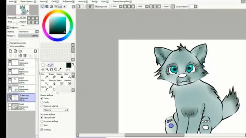Select the Различие цветов selection mode
The image size is (246, 138).
point(42,106)
